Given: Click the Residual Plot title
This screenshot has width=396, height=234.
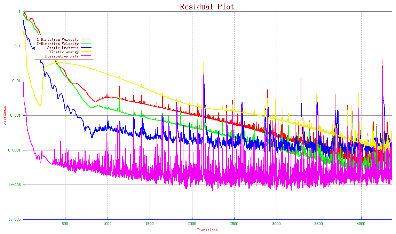Looking at the screenshot, I should coord(207,7).
